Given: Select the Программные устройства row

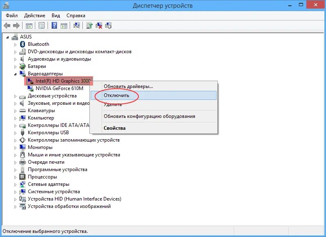Looking at the screenshot, I should 57,169.
